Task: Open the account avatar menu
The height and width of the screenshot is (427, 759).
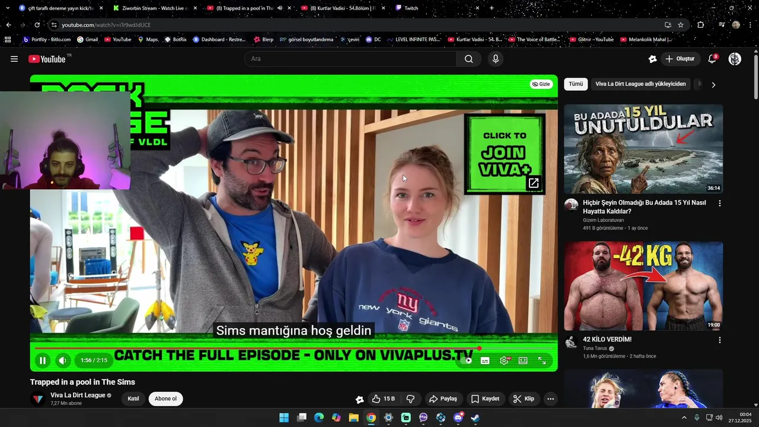Action: pos(735,59)
